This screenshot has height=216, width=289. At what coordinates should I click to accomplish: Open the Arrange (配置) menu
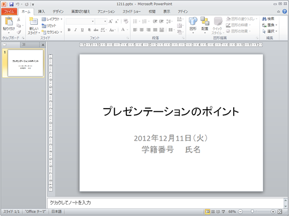tap(205, 25)
